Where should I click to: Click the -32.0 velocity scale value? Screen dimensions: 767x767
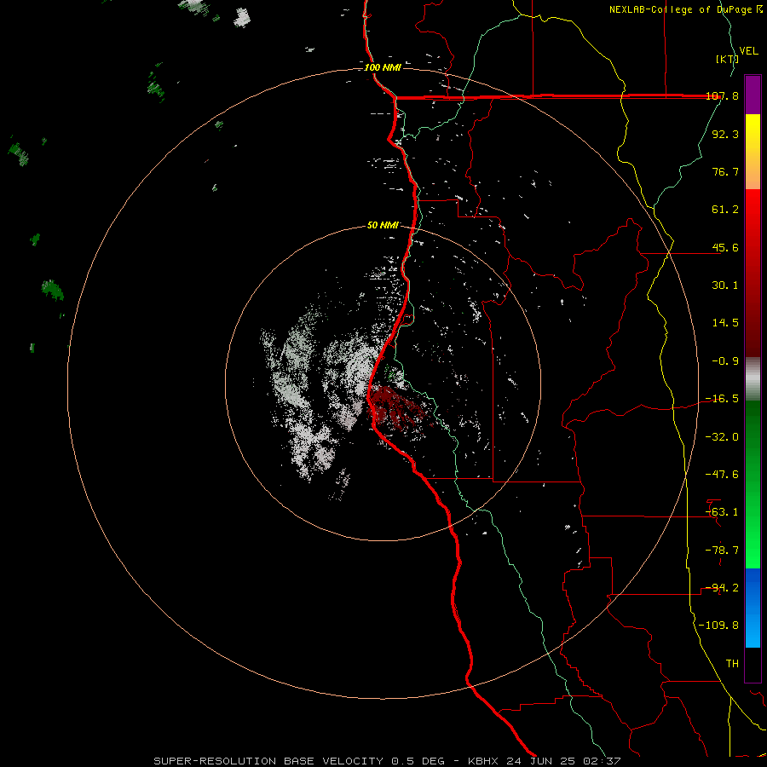tap(723, 437)
